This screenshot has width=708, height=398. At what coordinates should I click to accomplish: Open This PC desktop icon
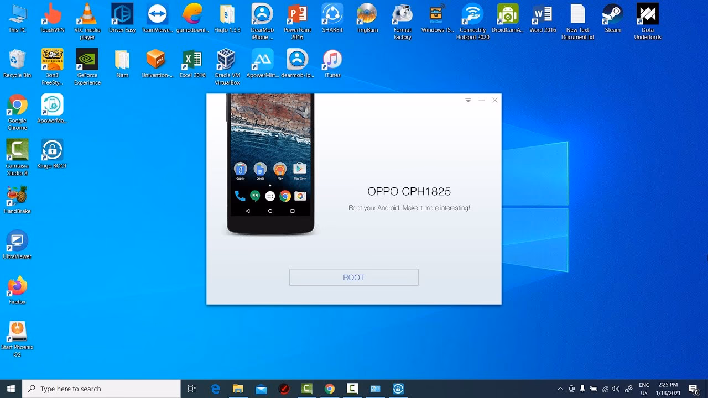pos(17,18)
